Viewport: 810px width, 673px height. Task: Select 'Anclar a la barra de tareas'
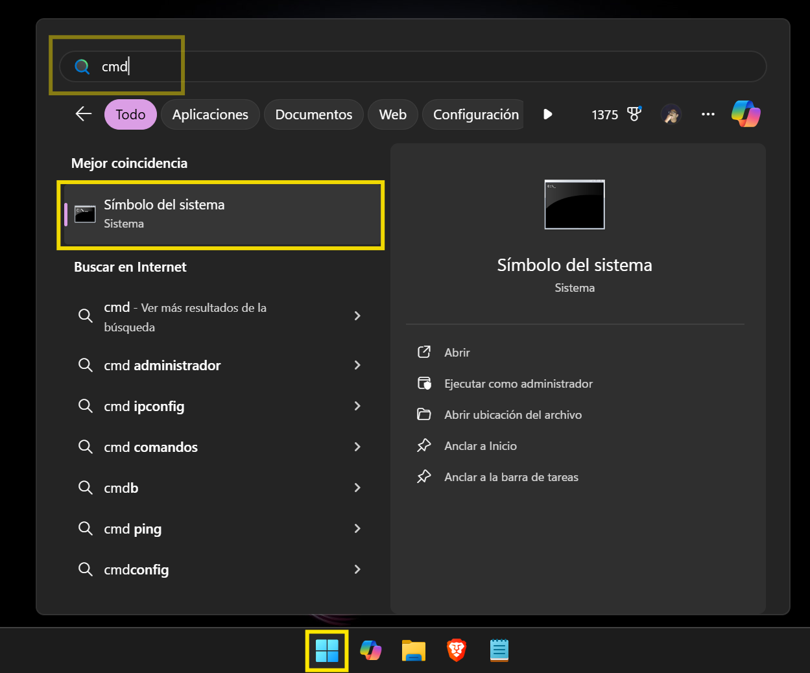(510, 477)
